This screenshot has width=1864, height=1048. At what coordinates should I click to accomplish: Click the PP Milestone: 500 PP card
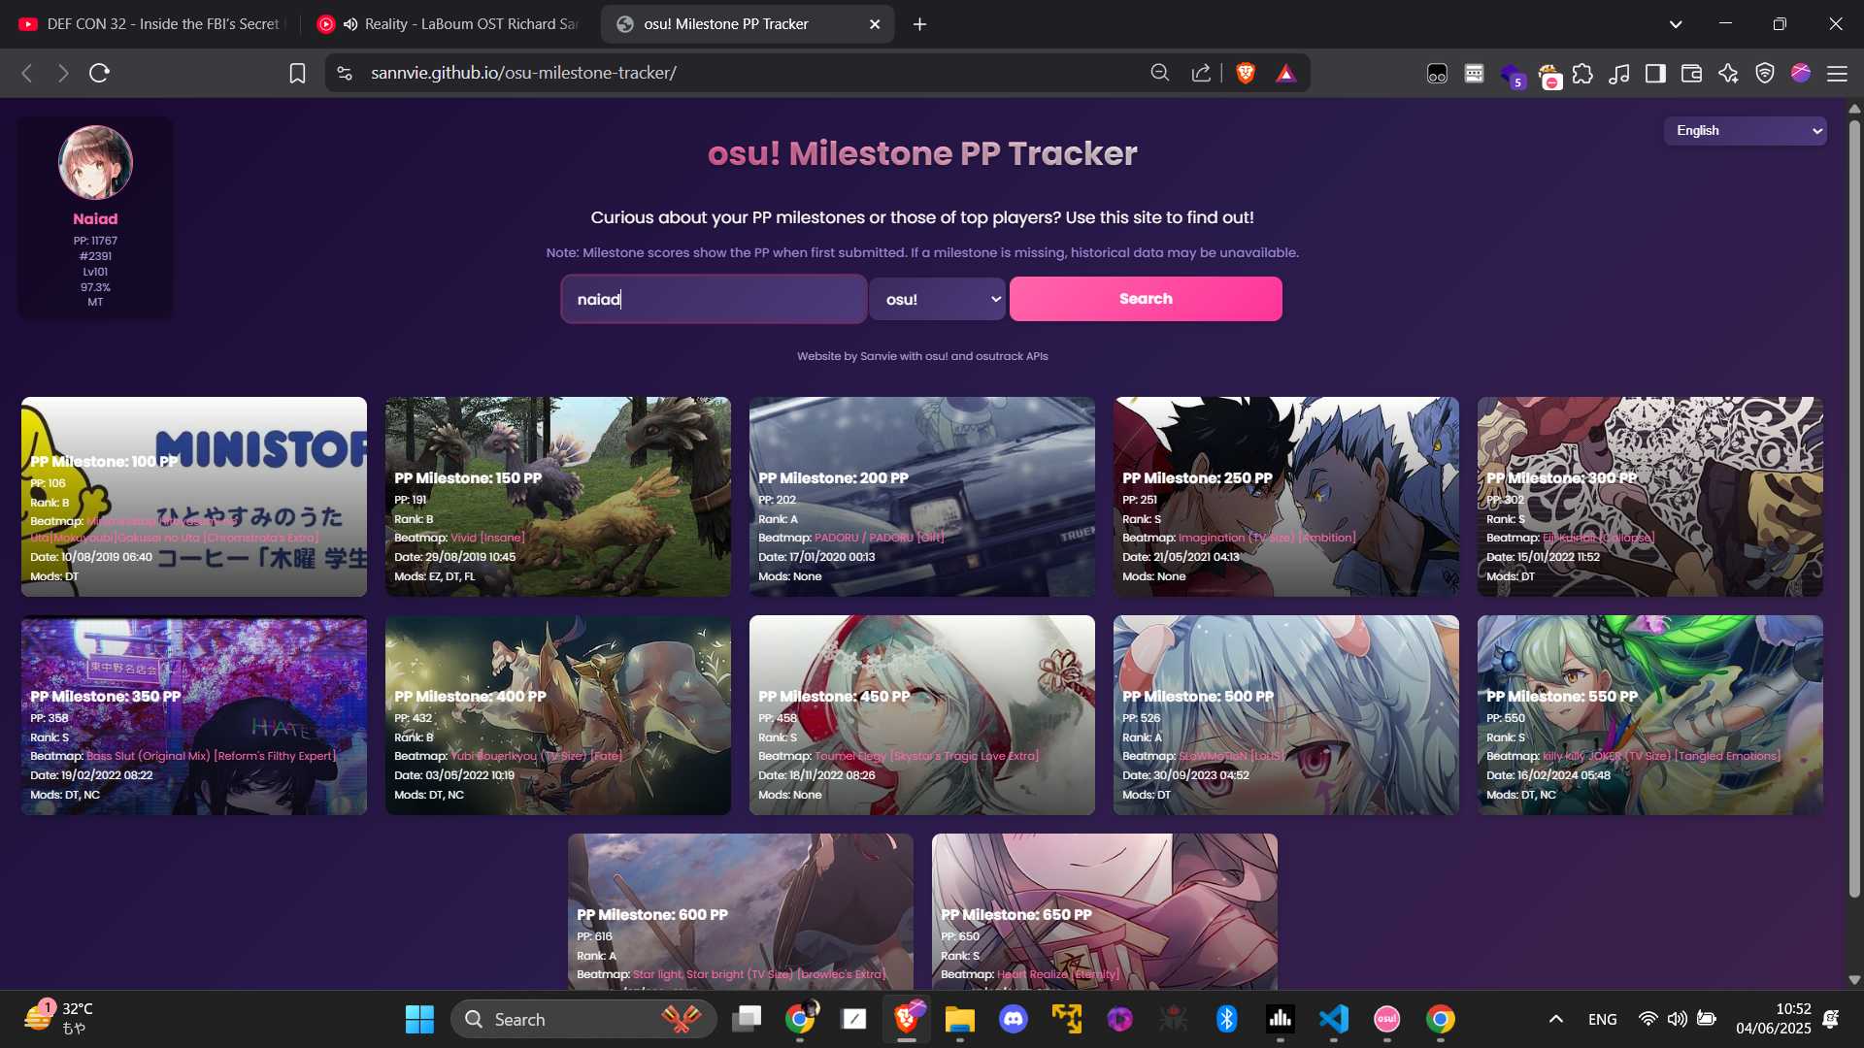click(x=1286, y=715)
